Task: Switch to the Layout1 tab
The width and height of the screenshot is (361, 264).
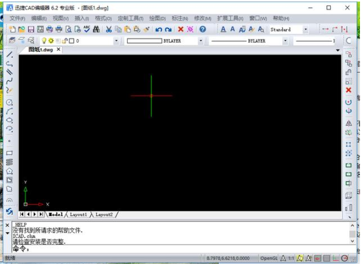Action: click(x=78, y=214)
